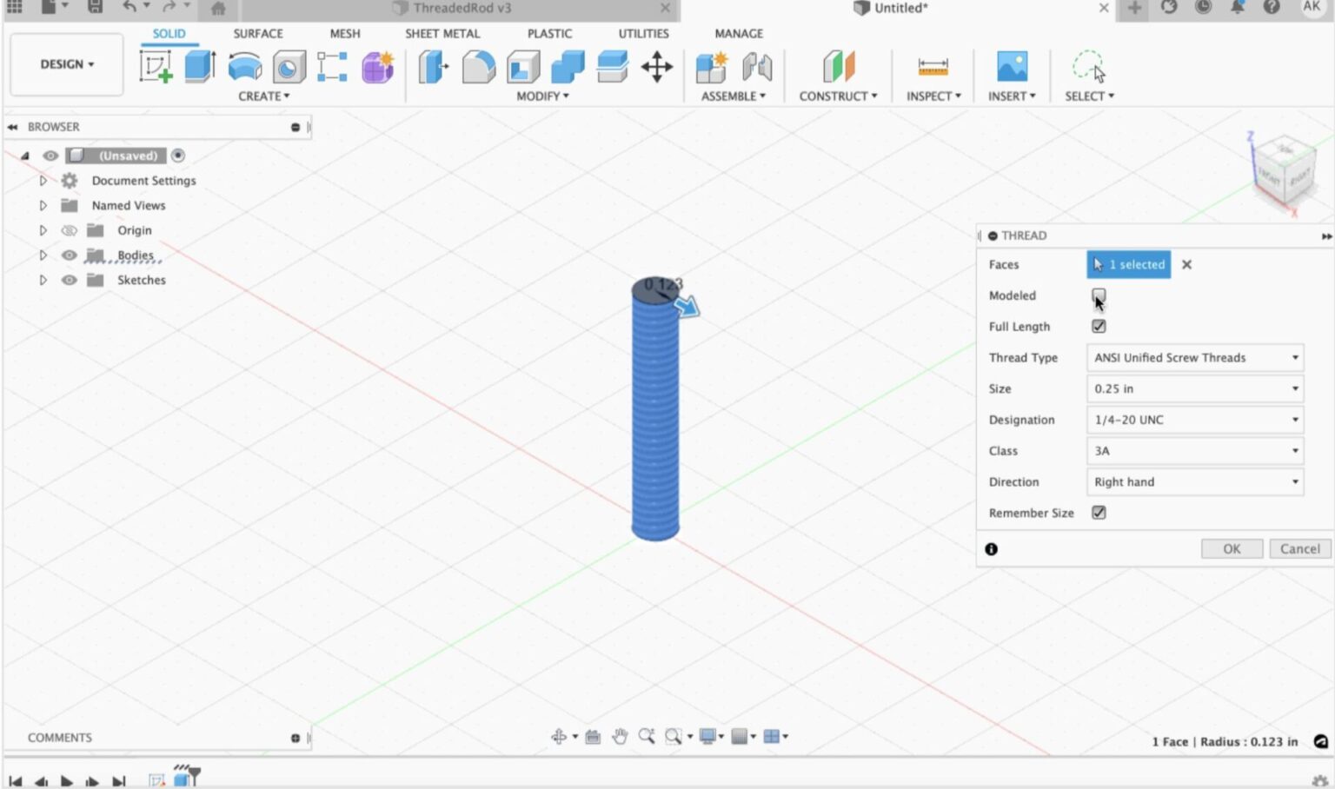Hide the Bodies folder with its eye icon

[69, 255]
